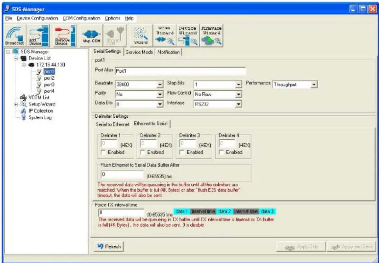The image size is (379, 263).
Task: Collapse the Device List expander
Action: (x=16, y=58)
